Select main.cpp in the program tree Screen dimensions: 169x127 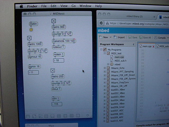point(119,57)
